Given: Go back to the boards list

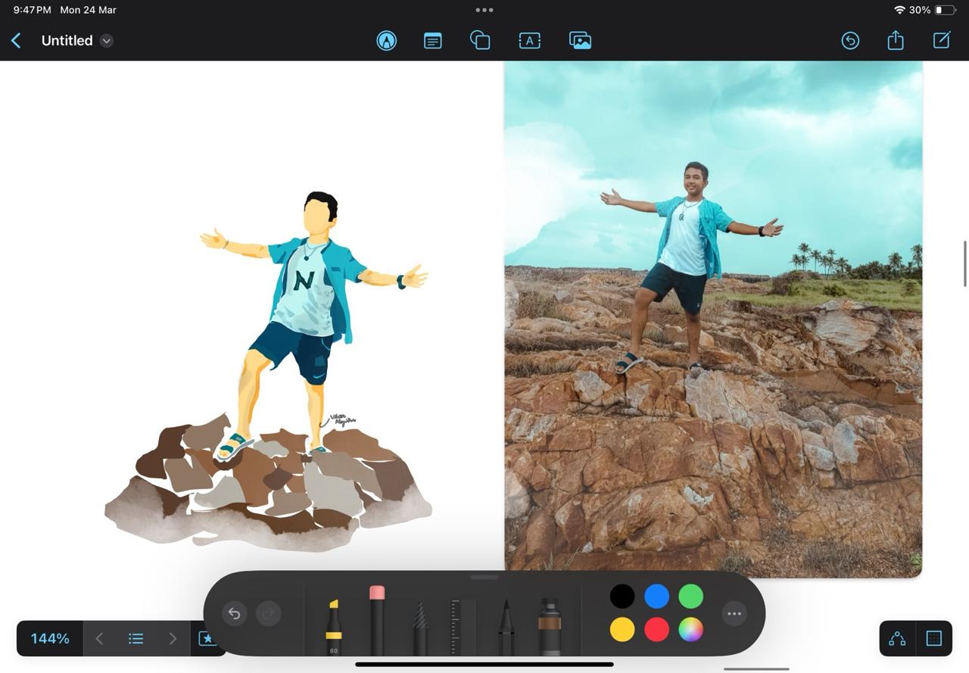Looking at the screenshot, I should point(16,41).
